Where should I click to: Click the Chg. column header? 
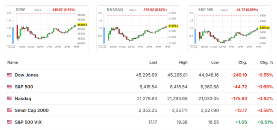(243, 62)
